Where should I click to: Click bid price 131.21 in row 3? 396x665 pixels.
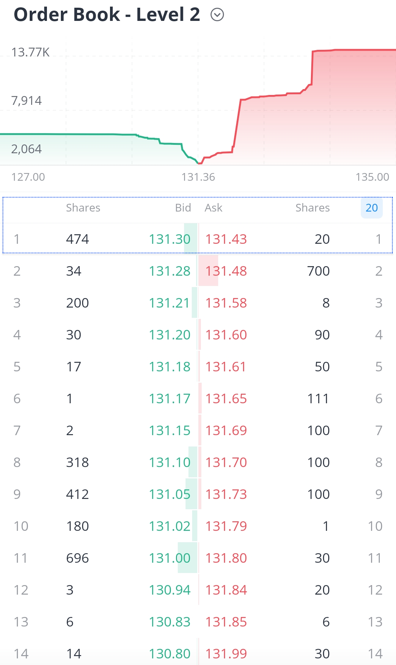[169, 303]
